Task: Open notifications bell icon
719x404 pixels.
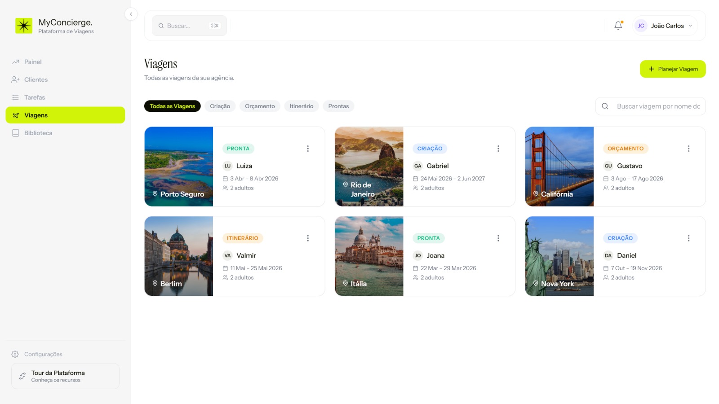Action: click(618, 26)
